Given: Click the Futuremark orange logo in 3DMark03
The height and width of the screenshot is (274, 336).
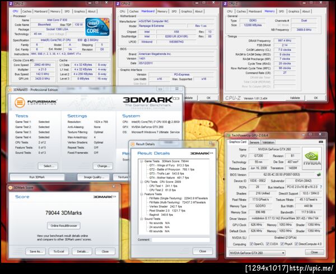Looking at the screenshot, I should [x=20, y=102].
